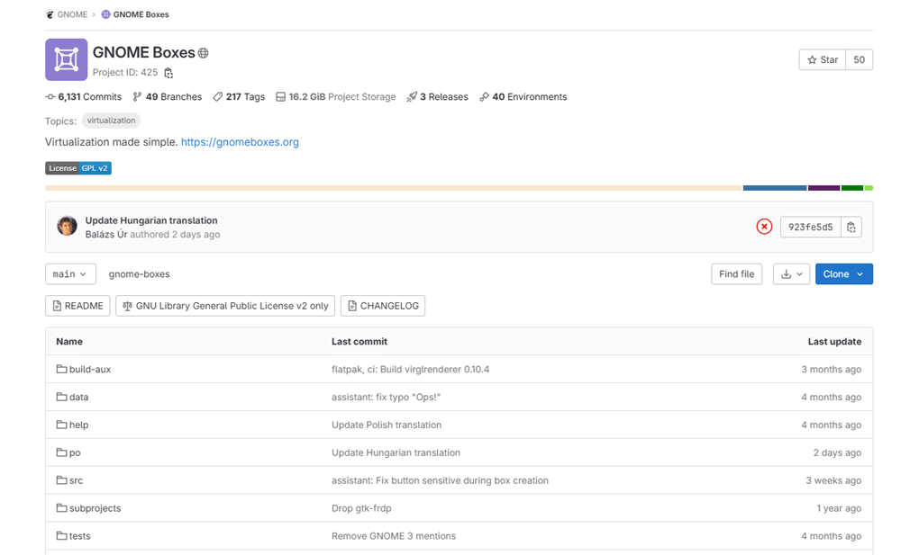The width and height of the screenshot is (901, 555).
Task: Copy commit SHA 923fe5d5
Action: 851,227
